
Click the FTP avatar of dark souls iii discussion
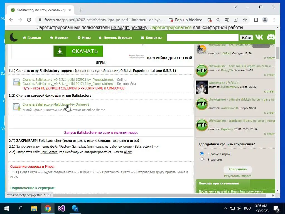(x=202, y=70)
